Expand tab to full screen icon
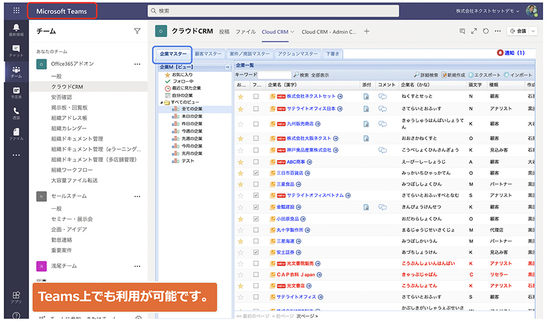Screen dimensions: 548x321 (474, 31)
